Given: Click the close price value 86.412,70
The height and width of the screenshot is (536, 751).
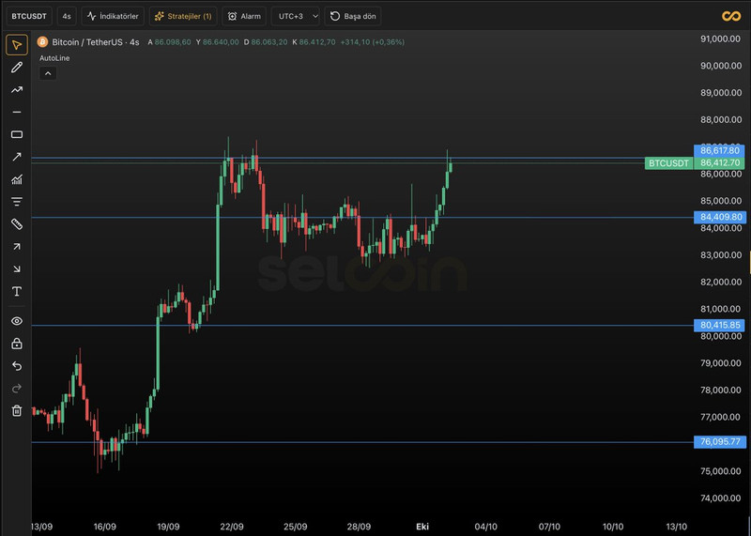Looking at the screenshot, I should click(x=317, y=42).
